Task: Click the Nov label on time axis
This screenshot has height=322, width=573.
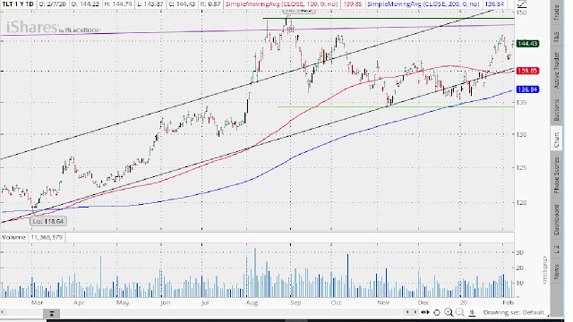Action: tap(383, 302)
